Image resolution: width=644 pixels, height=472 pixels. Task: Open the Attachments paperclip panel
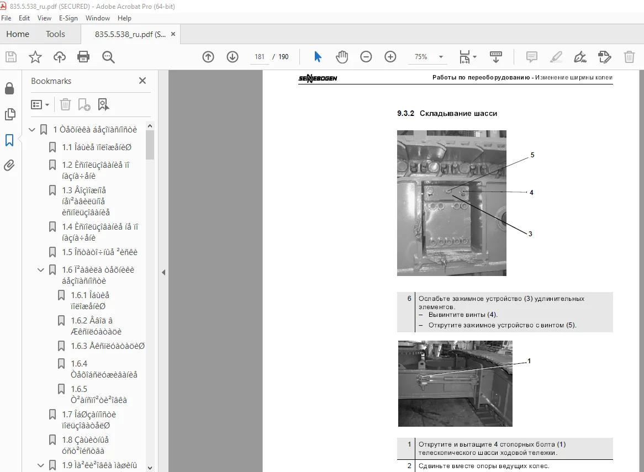point(9,166)
